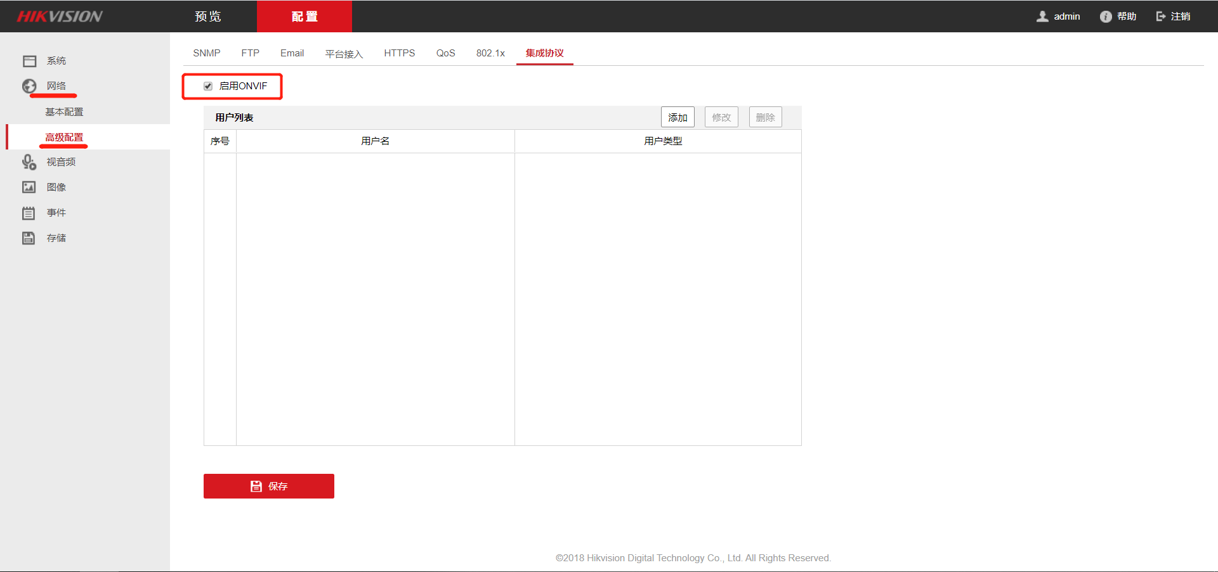The height and width of the screenshot is (572, 1218).
Task: Click the 存储 storage disk icon
Action: point(29,238)
